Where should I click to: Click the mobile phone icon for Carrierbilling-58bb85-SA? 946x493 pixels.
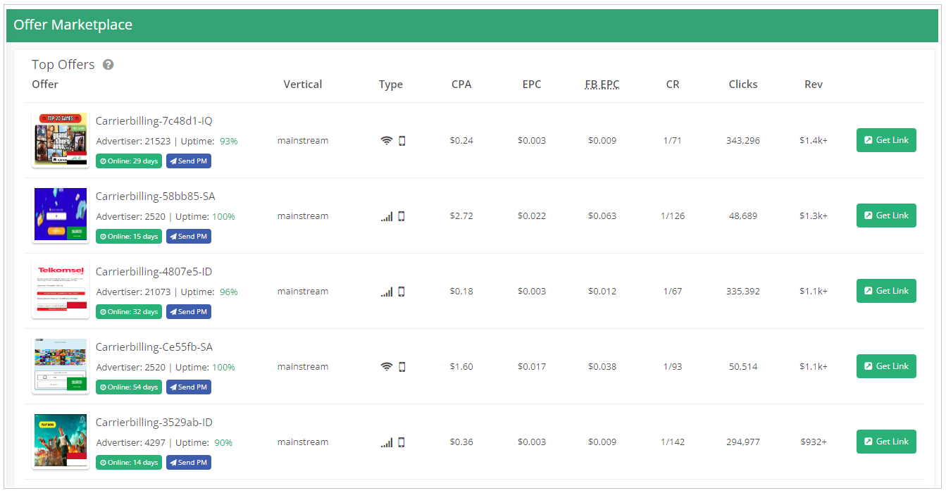[x=402, y=216]
